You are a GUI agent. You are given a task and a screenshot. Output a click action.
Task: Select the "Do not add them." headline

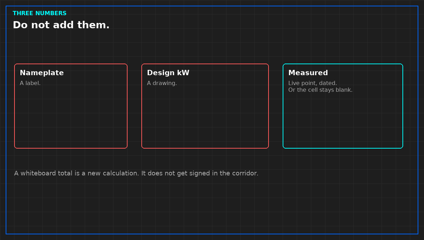coord(61,25)
